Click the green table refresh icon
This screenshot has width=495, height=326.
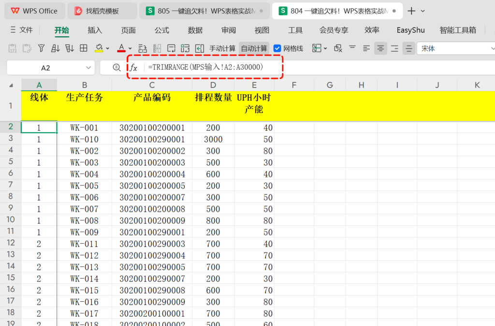click(185, 48)
